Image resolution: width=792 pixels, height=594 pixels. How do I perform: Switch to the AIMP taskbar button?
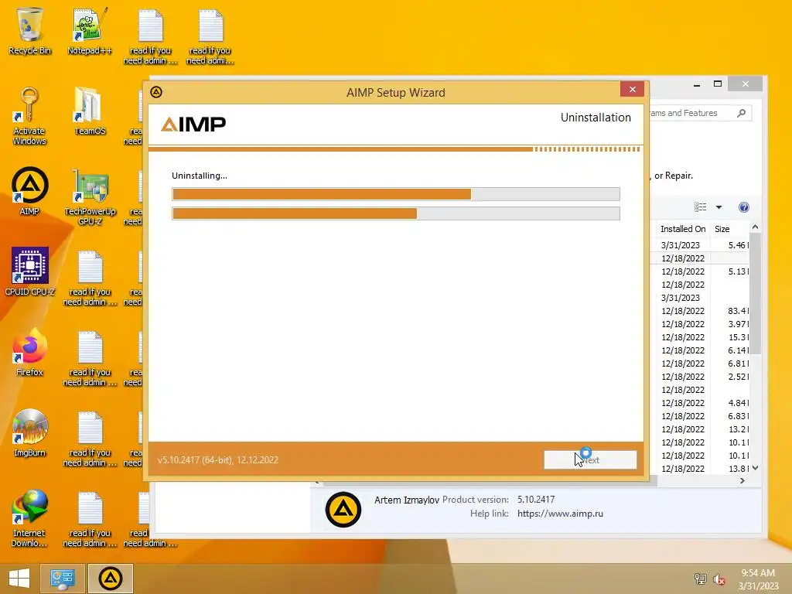pyautogui.click(x=111, y=579)
